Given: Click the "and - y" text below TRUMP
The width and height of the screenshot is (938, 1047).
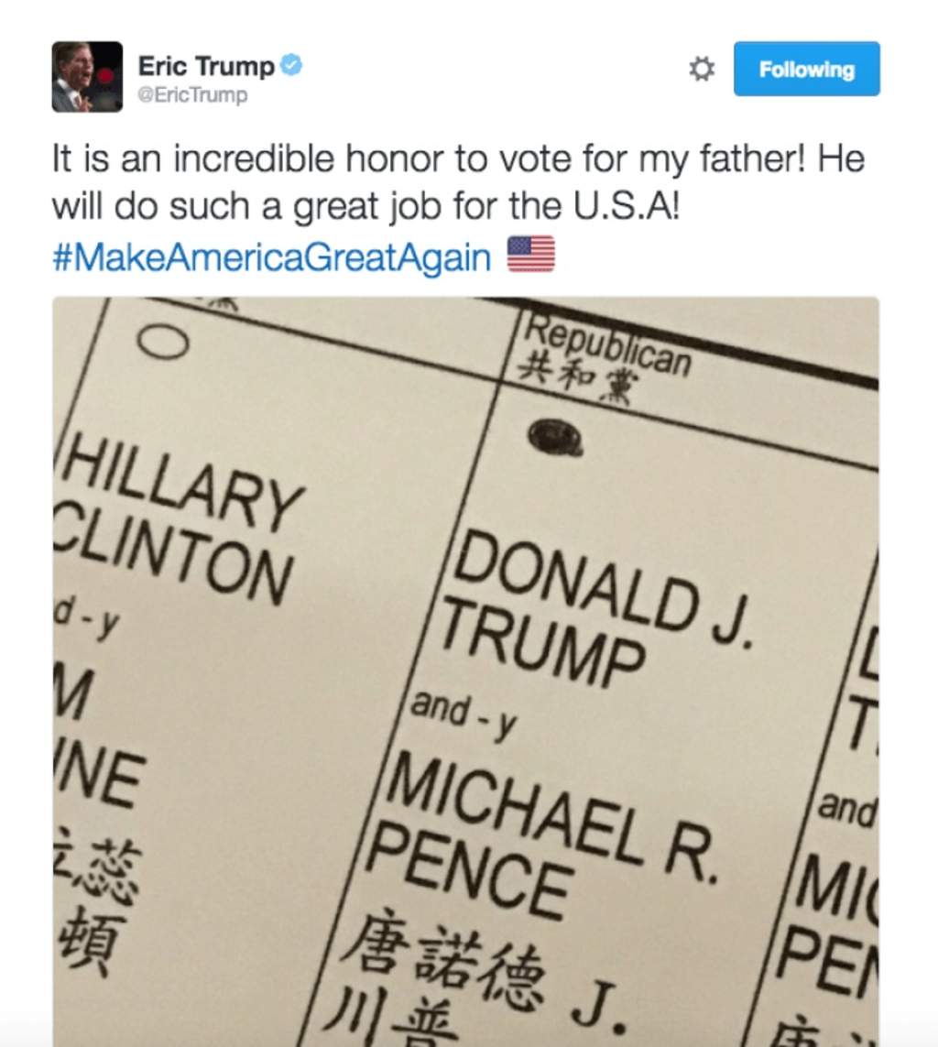Looking at the screenshot, I should [x=463, y=715].
